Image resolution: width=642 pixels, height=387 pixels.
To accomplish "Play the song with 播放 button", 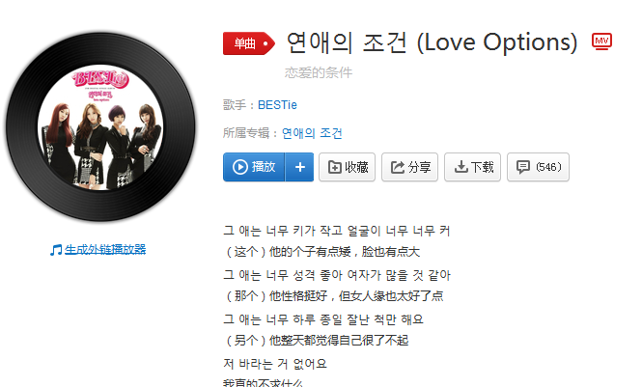I will (x=254, y=167).
